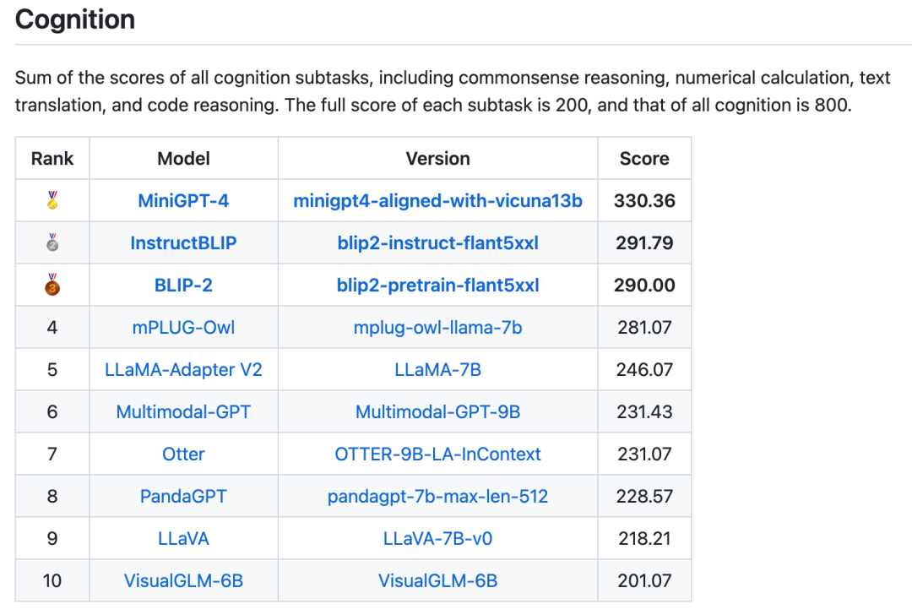This screenshot has height=615, width=912.
Task: Open the InstructBLIP model link
Action: click(x=183, y=242)
